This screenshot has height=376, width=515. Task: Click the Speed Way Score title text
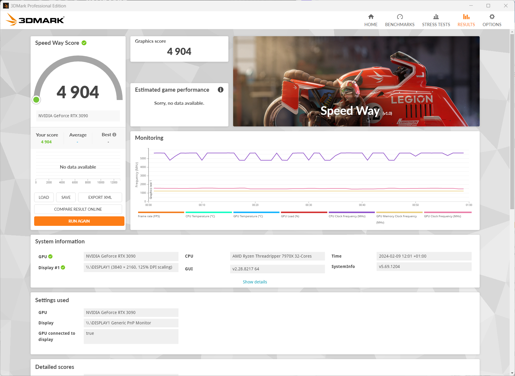(x=57, y=43)
